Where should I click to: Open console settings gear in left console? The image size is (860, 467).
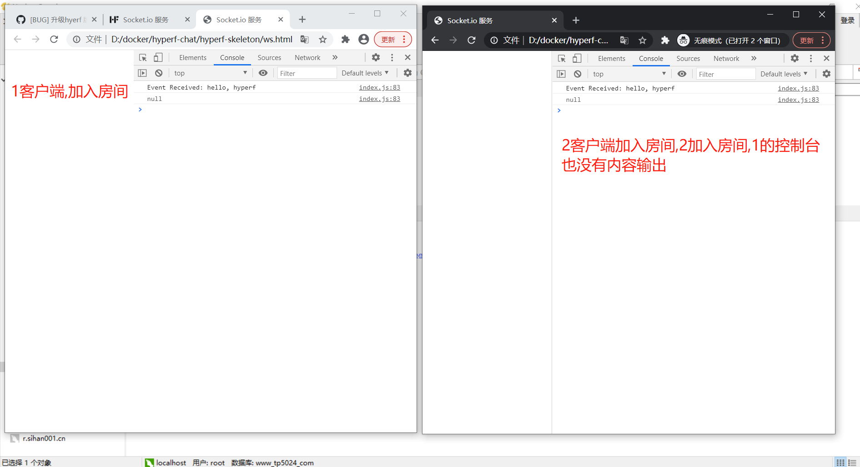(407, 73)
